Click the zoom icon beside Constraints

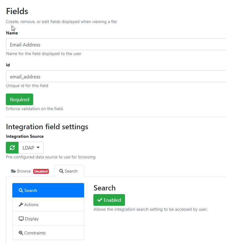21,233
